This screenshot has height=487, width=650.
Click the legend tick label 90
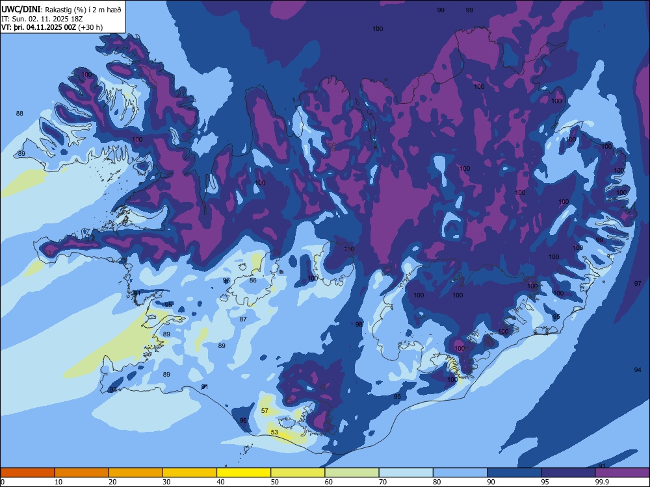coord(491,482)
